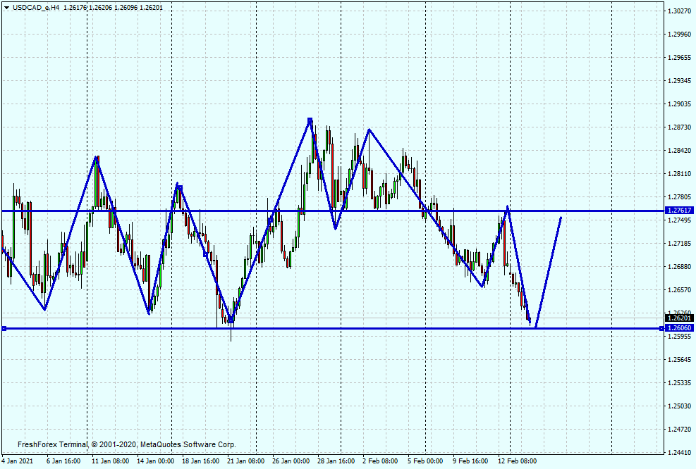
Task: Open the chart dropdown triangle beside USDCAD_e,H4
Action: (x=6, y=8)
